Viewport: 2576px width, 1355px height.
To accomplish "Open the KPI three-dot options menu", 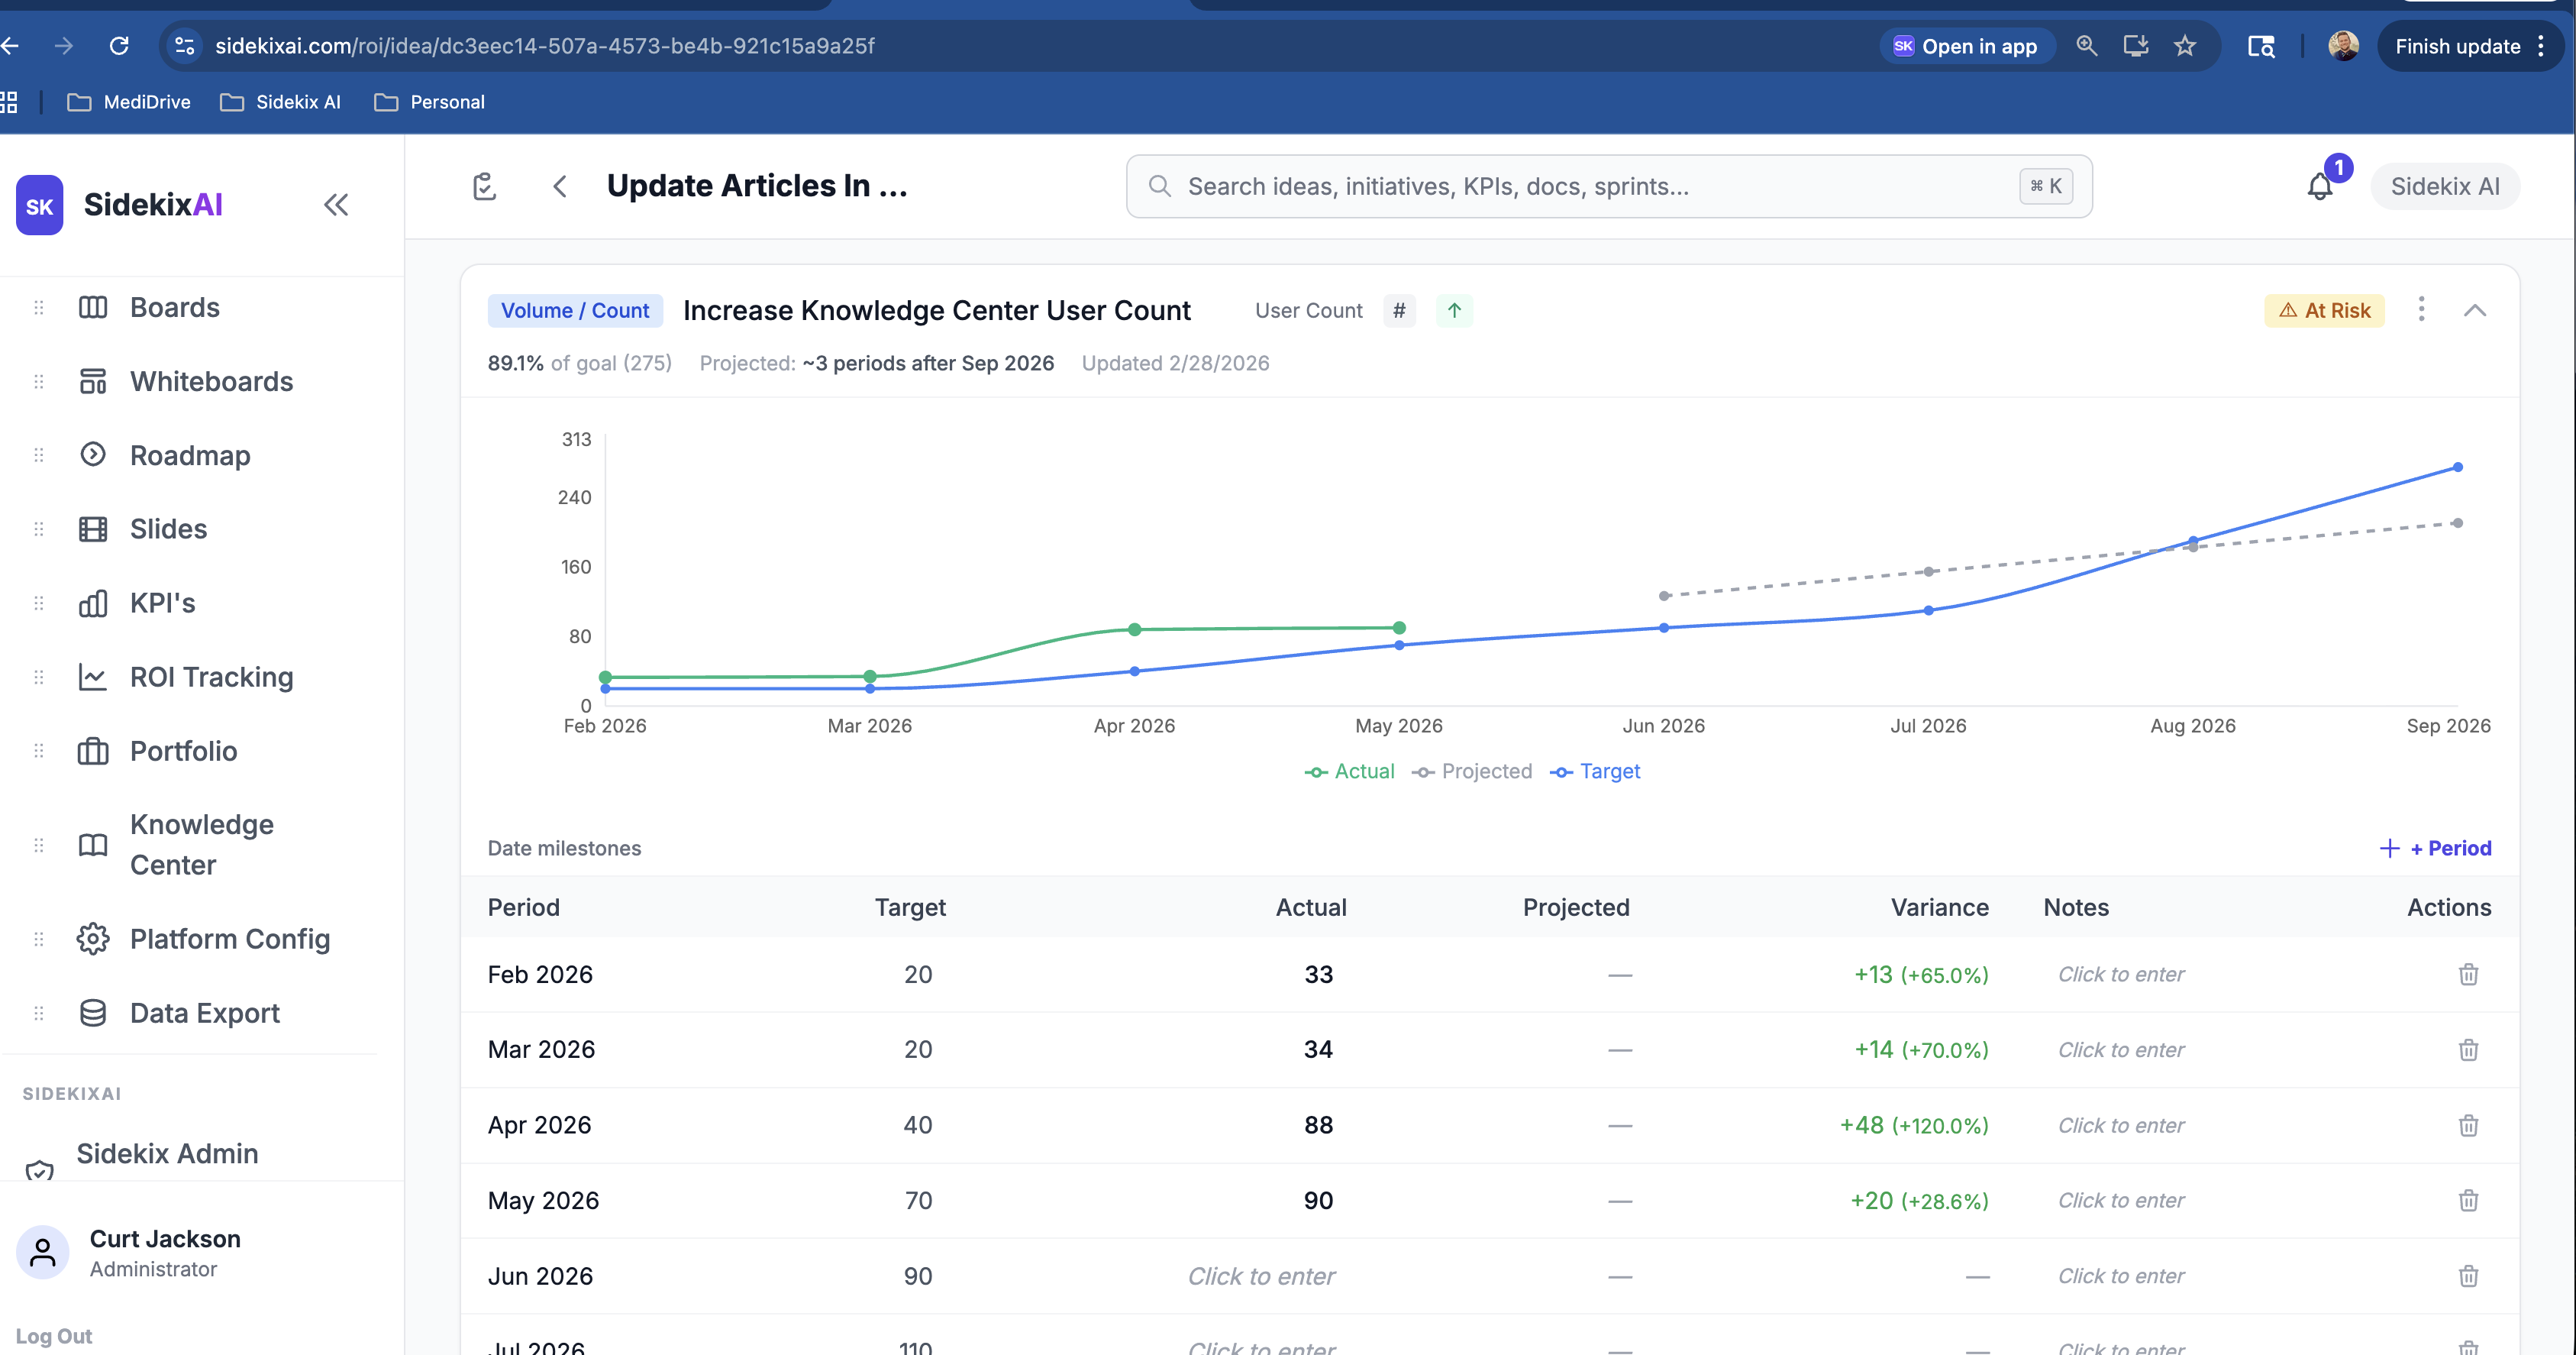I will point(2421,309).
